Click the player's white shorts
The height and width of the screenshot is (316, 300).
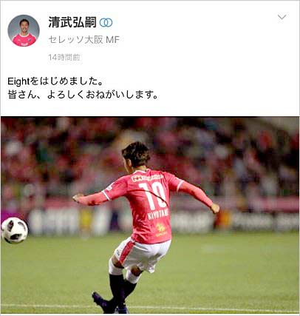click(x=143, y=255)
